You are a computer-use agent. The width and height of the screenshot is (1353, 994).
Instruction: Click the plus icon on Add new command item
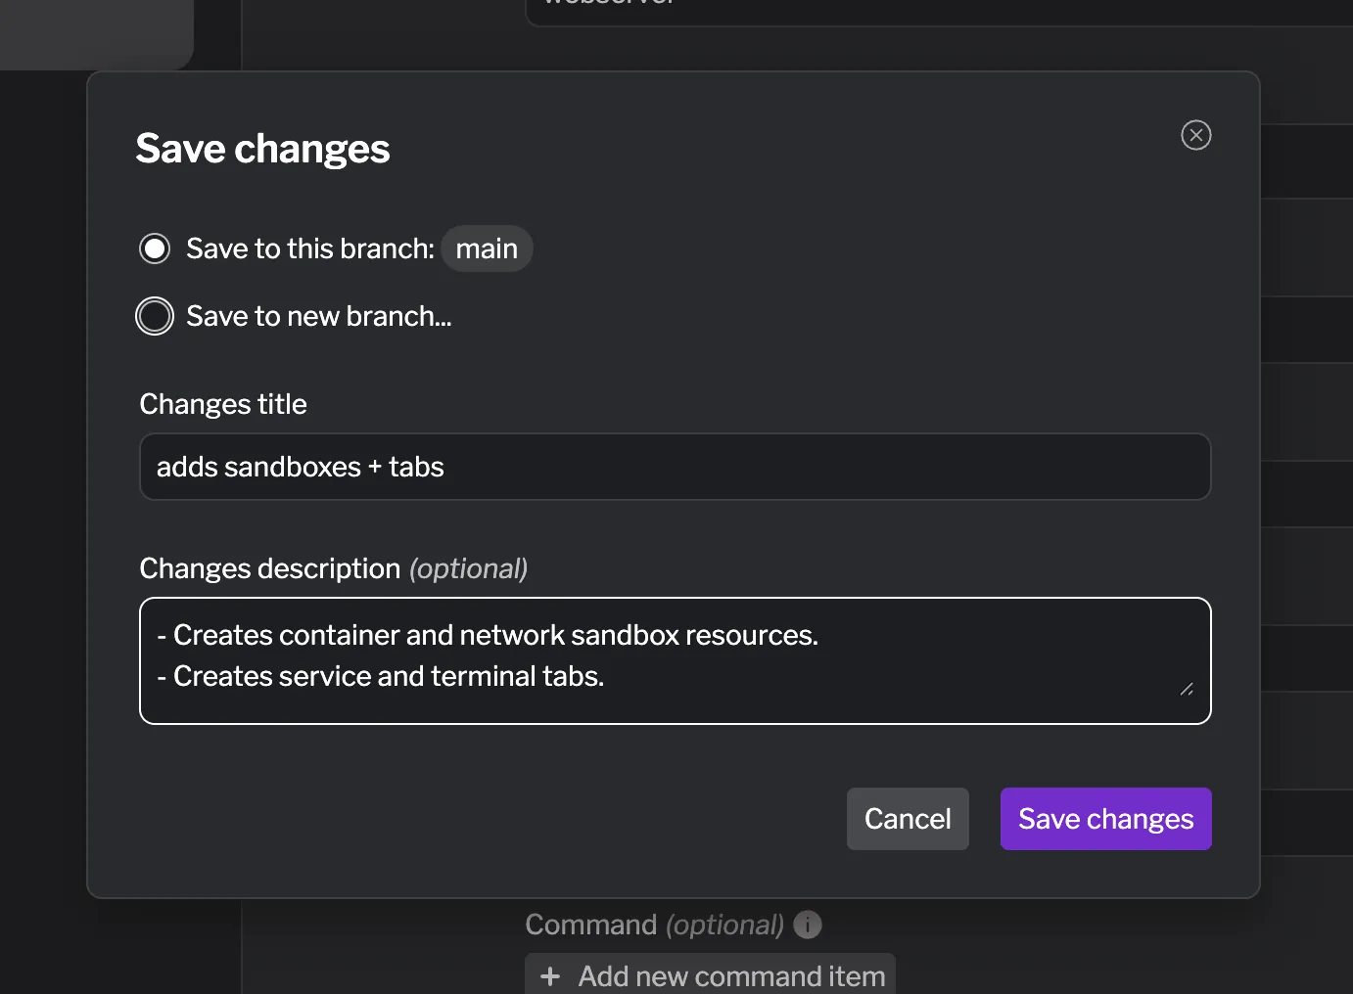(550, 975)
